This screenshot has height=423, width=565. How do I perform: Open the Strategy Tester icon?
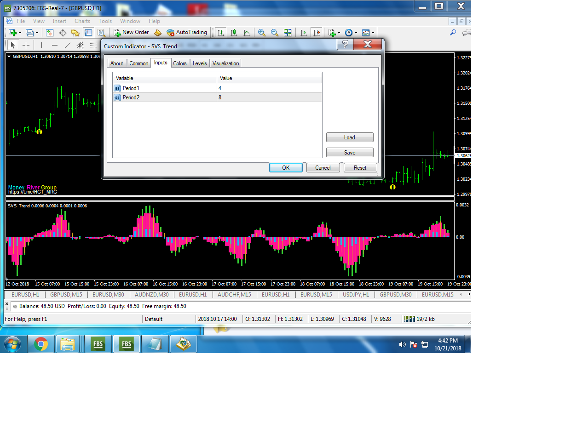click(101, 33)
